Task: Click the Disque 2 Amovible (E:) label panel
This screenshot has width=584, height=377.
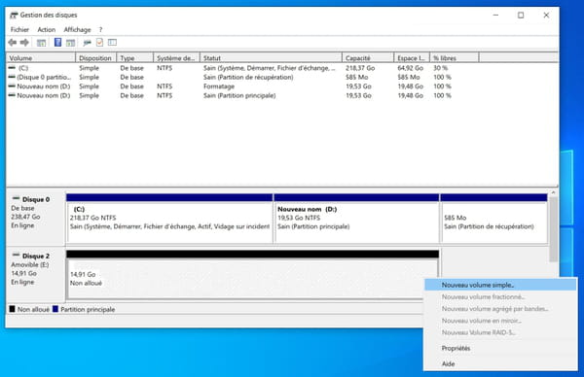Action: pyautogui.click(x=36, y=274)
